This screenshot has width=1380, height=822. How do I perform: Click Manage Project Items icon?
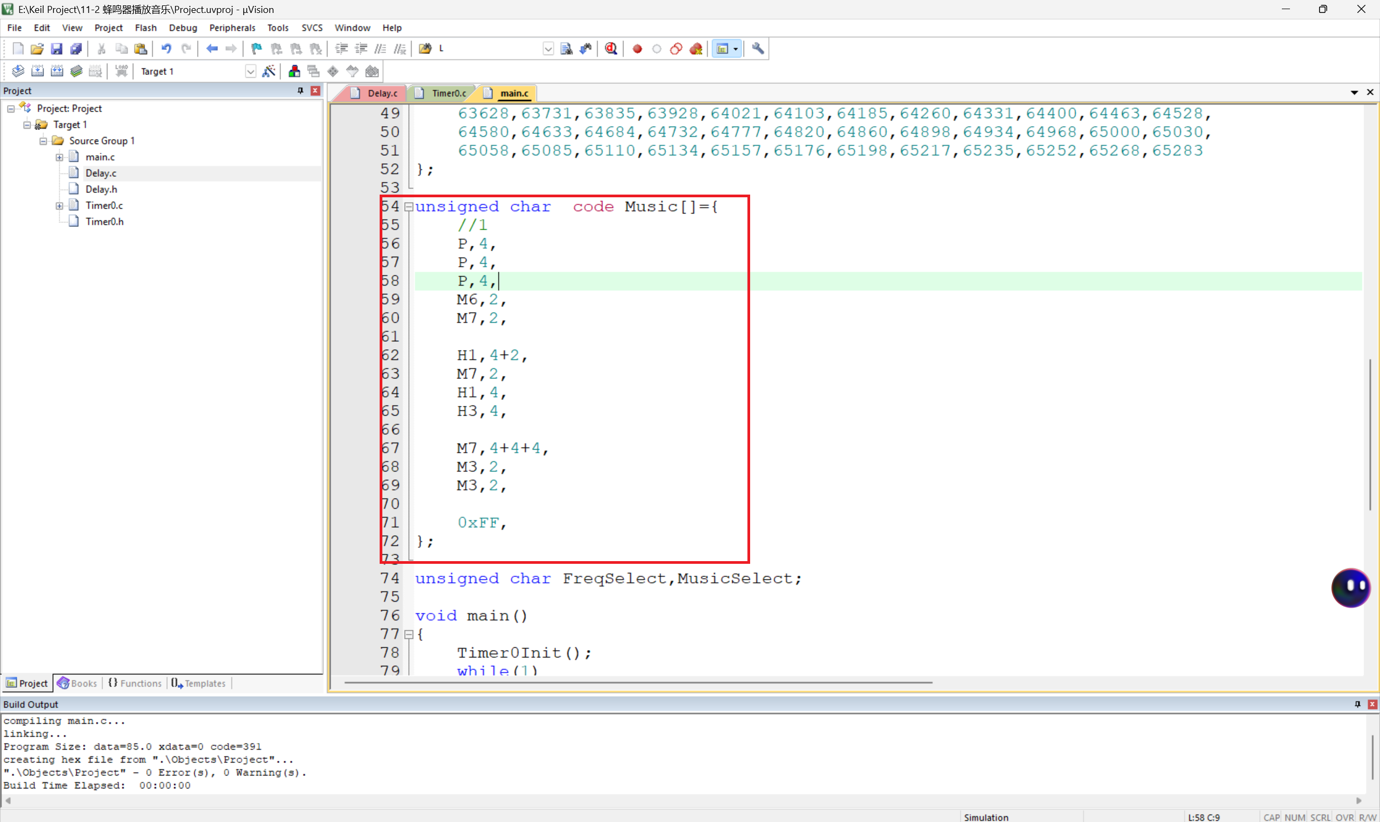(294, 71)
